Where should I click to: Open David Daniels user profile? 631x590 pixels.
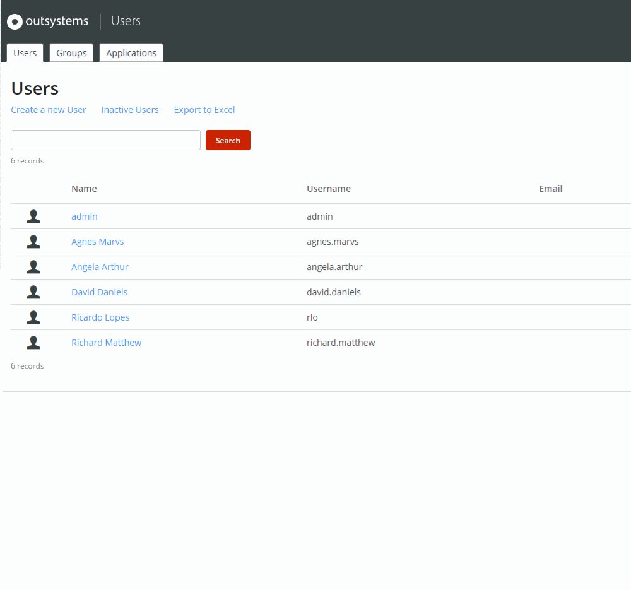99,292
